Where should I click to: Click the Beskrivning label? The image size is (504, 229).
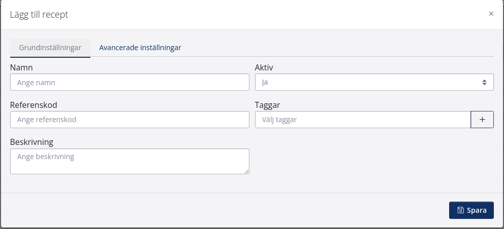(x=31, y=142)
